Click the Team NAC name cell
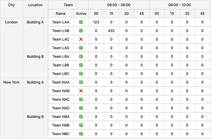The image size is (211, 139). coord(61,99)
